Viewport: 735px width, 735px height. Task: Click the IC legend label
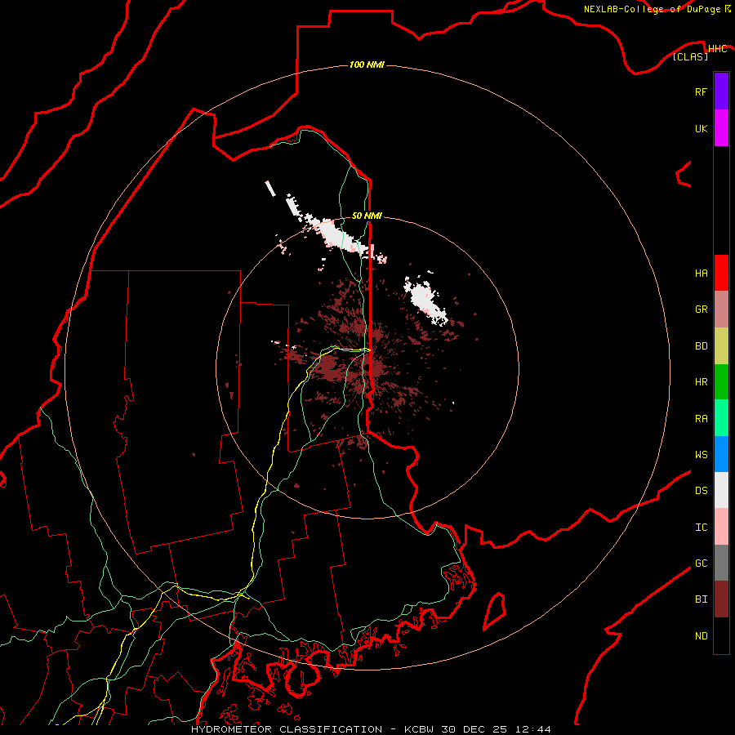701,528
